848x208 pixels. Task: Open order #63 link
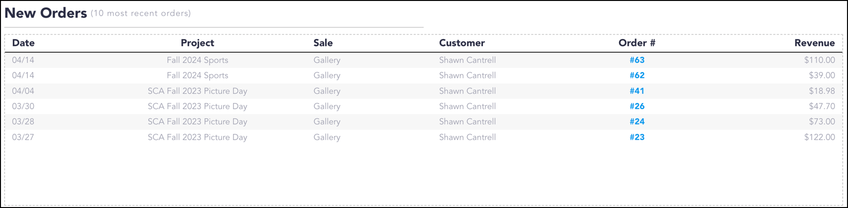(637, 60)
